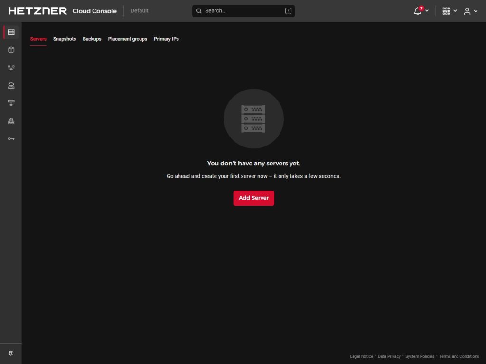Expand the notifications bell dropdown

421,11
